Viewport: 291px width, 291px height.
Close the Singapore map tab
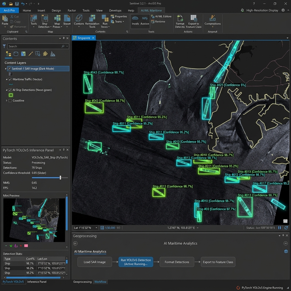(x=93, y=38)
